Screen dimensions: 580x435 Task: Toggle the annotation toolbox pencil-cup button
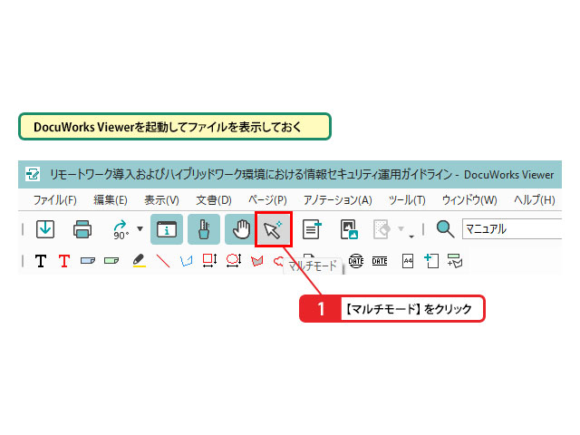pyautogui.click(x=203, y=229)
